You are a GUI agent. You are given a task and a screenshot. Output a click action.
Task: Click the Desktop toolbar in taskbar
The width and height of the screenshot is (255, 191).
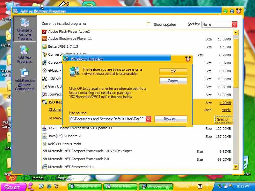(x=183, y=186)
